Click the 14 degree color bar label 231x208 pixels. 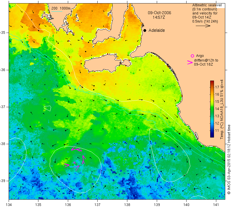[217, 109]
